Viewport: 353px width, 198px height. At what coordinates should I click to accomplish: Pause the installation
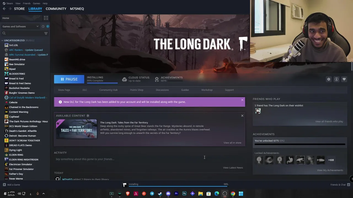pos(69,79)
